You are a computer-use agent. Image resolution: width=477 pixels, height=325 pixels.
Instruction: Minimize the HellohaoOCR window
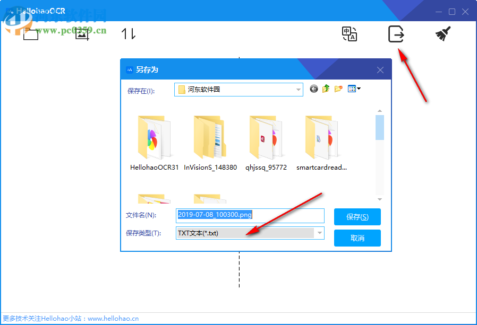(439, 12)
